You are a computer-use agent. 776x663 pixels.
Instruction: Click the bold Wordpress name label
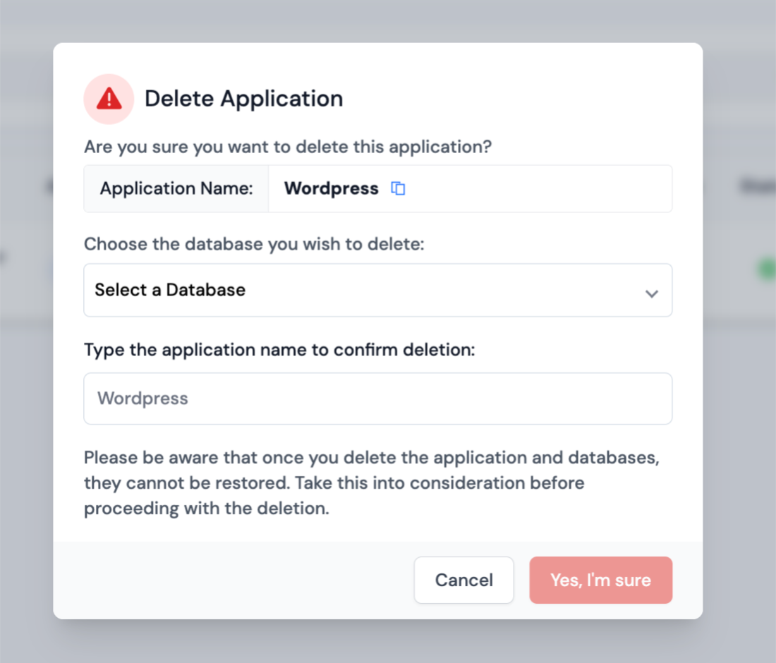pos(331,188)
